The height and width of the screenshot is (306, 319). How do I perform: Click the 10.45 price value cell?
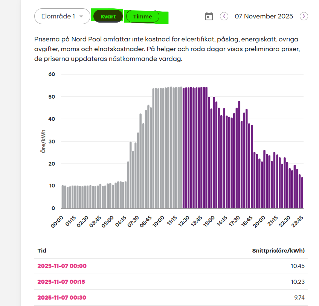[298, 266]
